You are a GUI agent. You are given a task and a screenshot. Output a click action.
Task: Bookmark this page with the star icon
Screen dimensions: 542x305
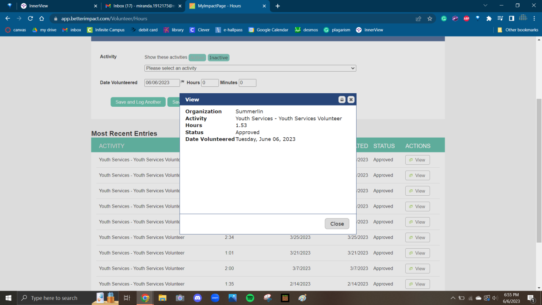click(x=430, y=18)
